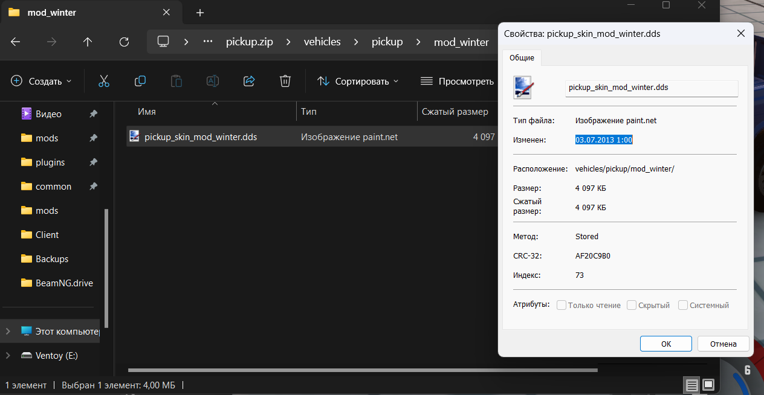Screen dimensions: 764x395
Task: Click the Rename icon in toolbar
Action: [212, 81]
